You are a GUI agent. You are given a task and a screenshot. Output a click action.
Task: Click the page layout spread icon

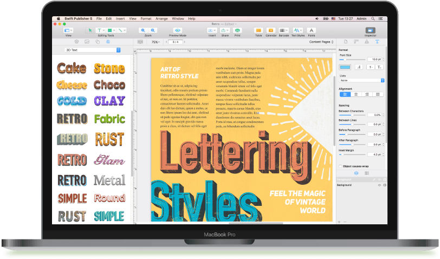coord(140,42)
